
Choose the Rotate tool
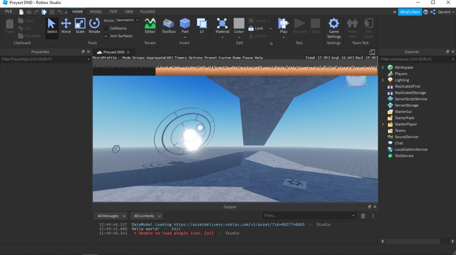[94, 25]
